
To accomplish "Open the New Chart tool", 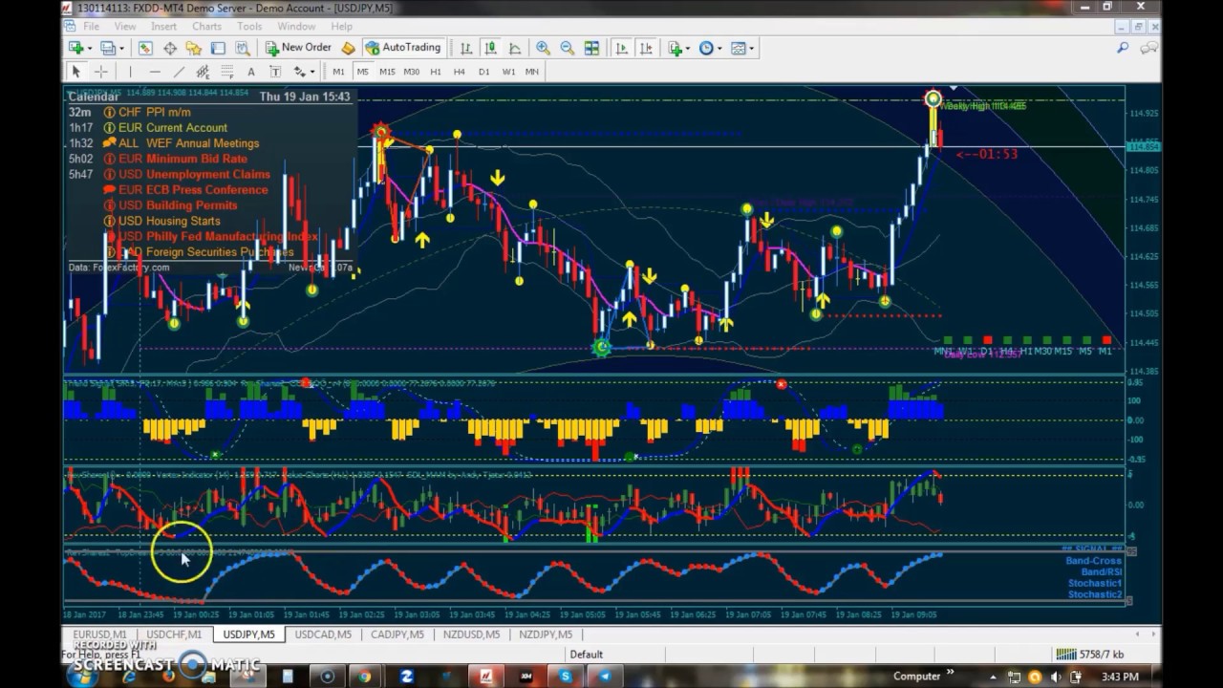I will pos(75,48).
